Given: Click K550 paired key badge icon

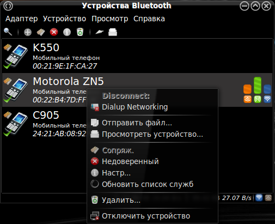Looking at the screenshot, I should [8, 47].
